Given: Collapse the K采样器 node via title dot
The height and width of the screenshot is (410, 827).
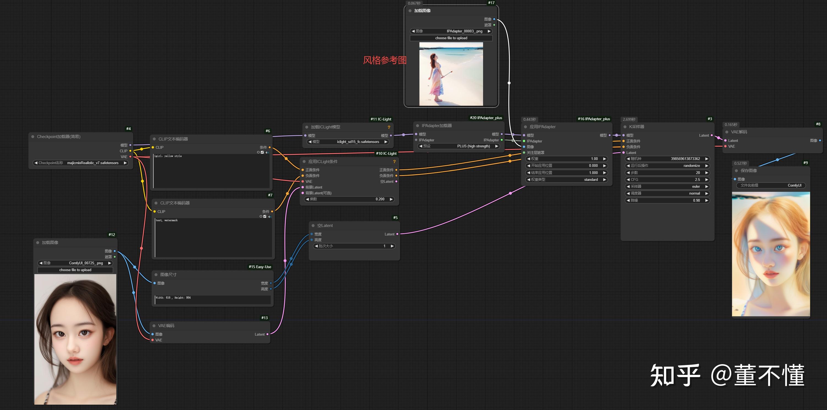Looking at the screenshot, I should click(x=625, y=127).
